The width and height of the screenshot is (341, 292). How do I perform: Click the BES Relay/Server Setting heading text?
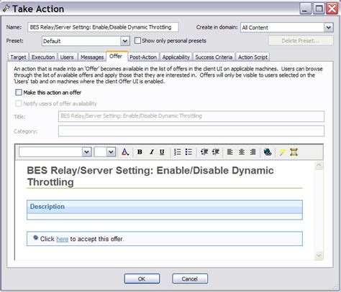150,176
